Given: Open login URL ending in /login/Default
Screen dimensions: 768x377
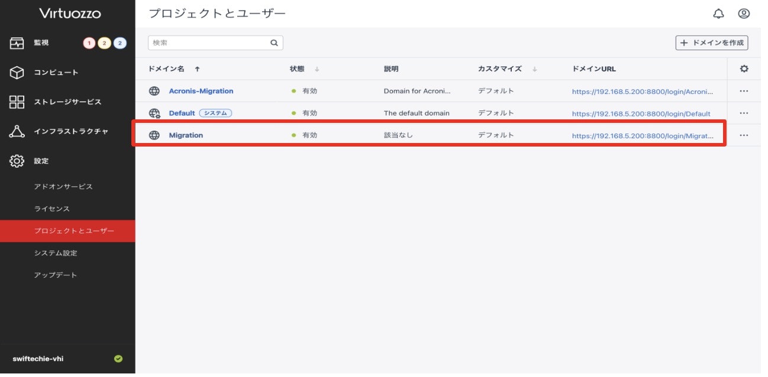Looking at the screenshot, I should coord(641,113).
